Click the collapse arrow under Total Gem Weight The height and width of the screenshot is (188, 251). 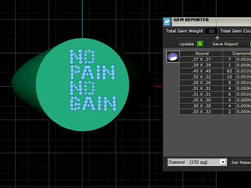point(217,38)
